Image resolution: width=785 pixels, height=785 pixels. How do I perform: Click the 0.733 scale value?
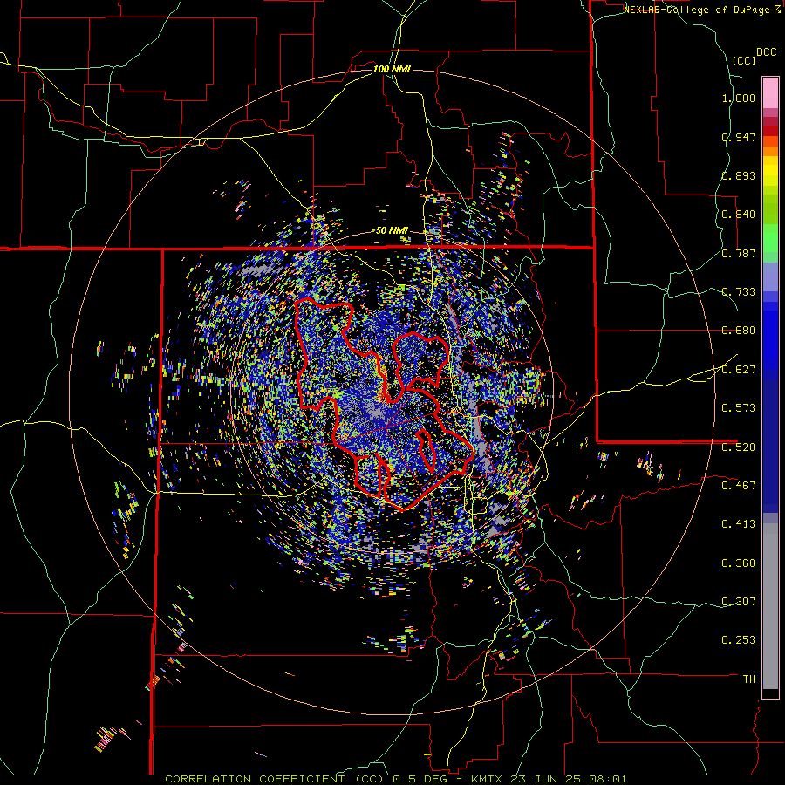(739, 292)
